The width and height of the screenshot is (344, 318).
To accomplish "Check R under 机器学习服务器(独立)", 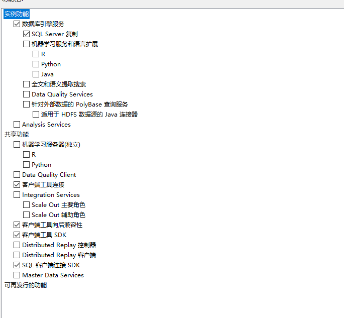I will (x=26, y=155).
